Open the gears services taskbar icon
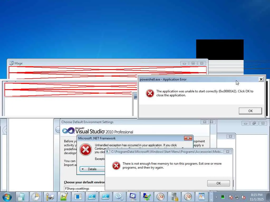270x202 pixels. 119,197
